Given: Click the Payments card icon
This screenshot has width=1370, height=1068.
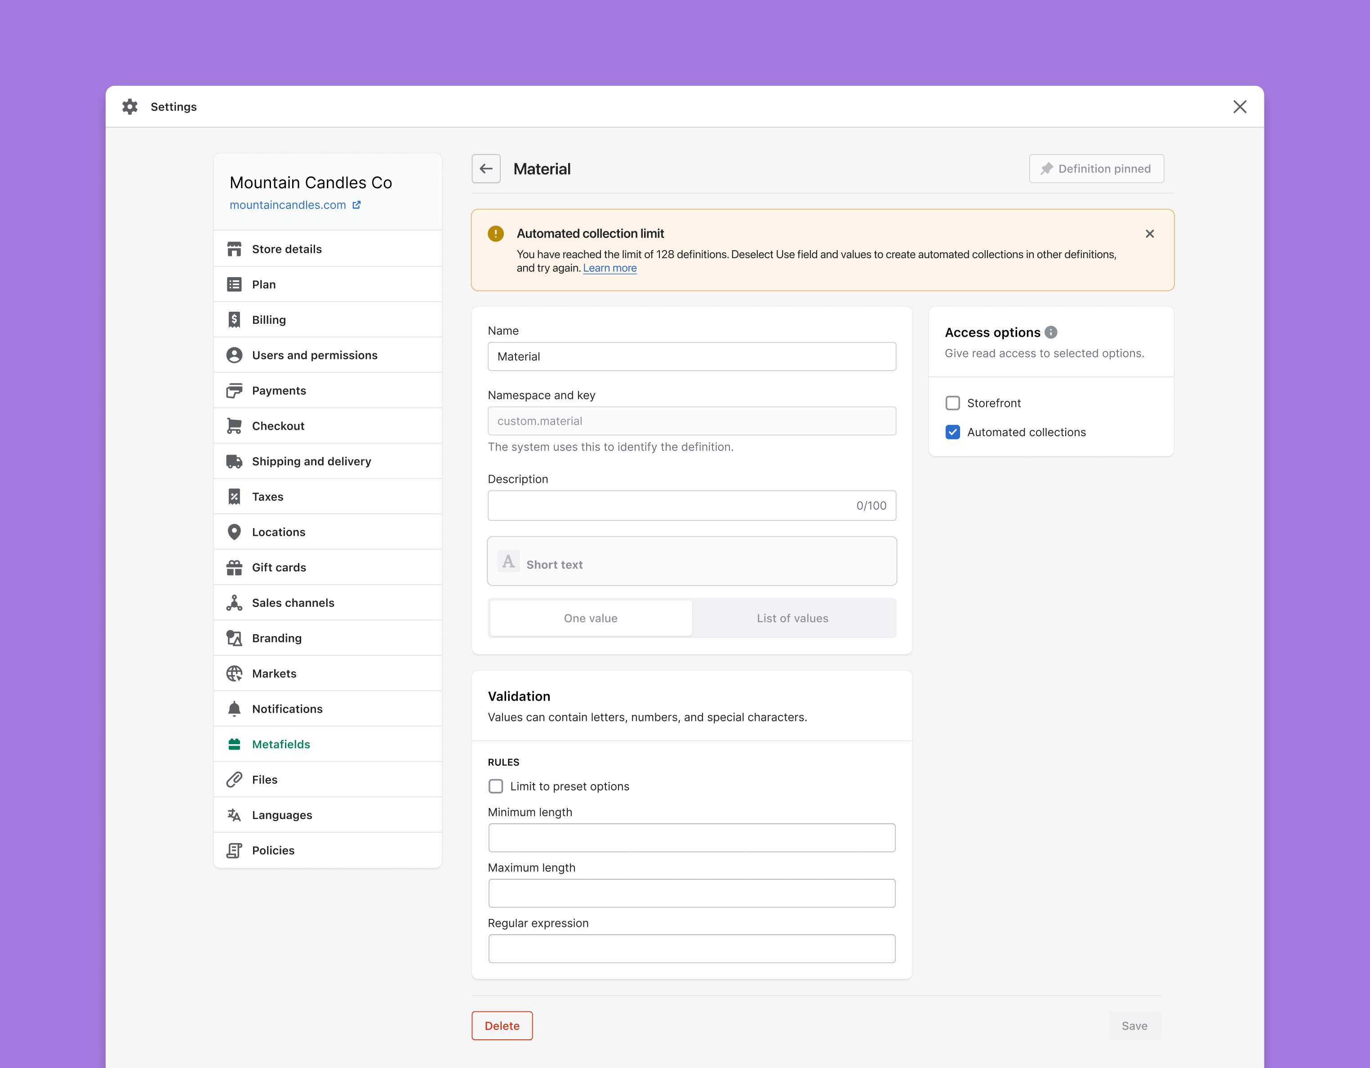Looking at the screenshot, I should 234,390.
